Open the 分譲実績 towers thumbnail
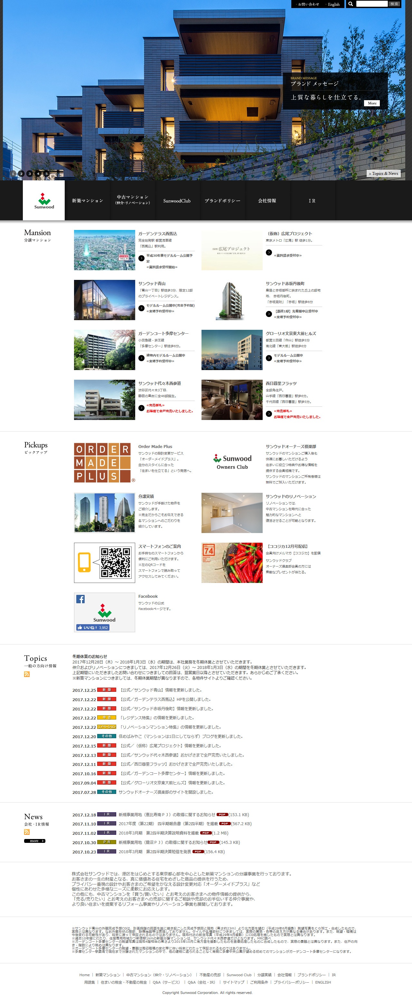Viewport: 412px width, 1001px height. (x=105, y=512)
